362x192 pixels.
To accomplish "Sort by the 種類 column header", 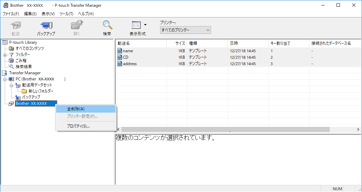I will 207,43.
